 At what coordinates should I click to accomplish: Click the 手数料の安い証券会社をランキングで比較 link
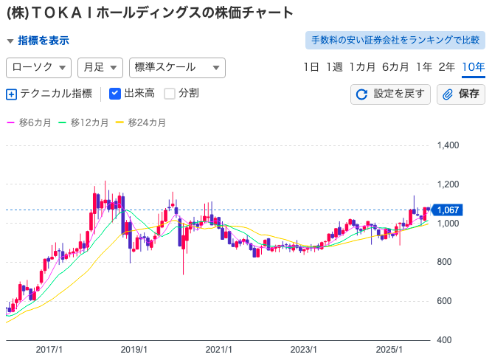[x=395, y=40]
